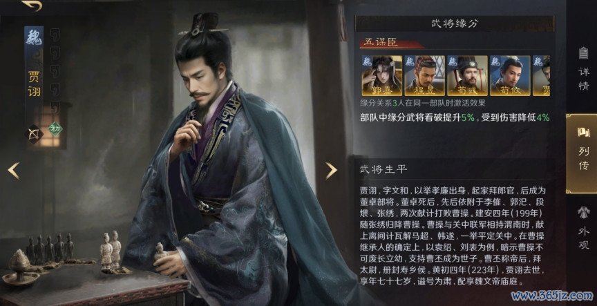Tap the golden back arrow icon
Viewport: 597px width, 306px height.
(x=31, y=6)
